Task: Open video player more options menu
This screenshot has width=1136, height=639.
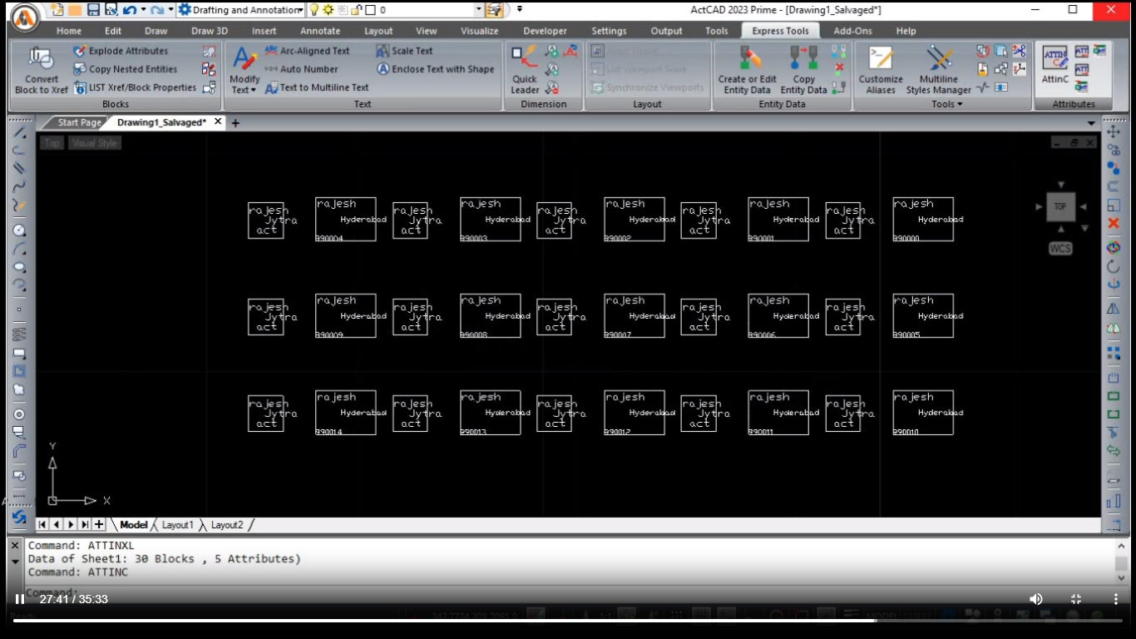Action: [x=1115, y=599]
